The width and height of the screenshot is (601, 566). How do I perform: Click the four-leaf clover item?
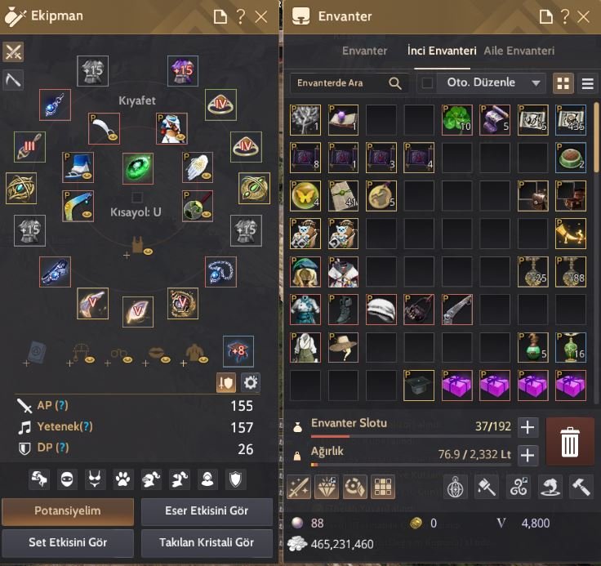pyautogui.click(x=456, y=119)
